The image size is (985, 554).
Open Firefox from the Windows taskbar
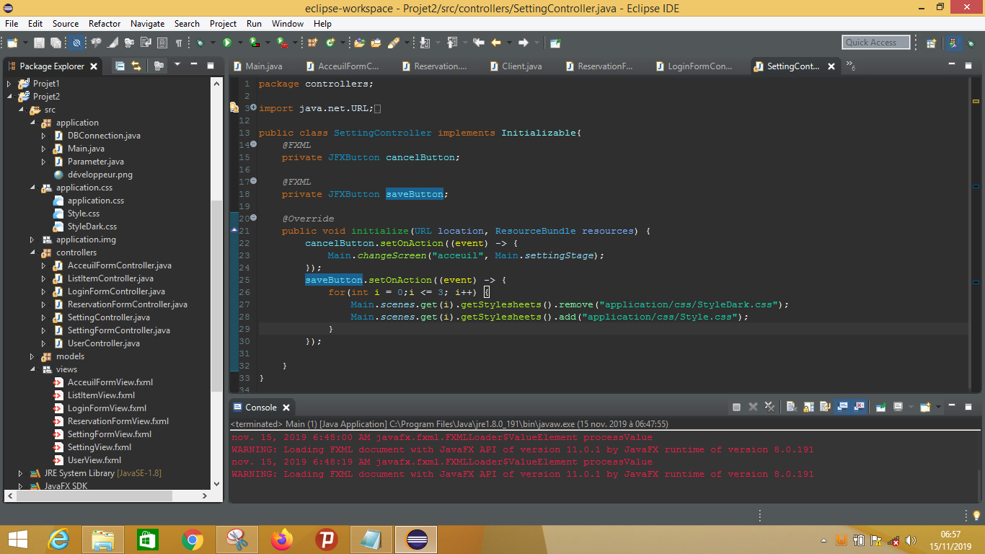click(283, 539)
